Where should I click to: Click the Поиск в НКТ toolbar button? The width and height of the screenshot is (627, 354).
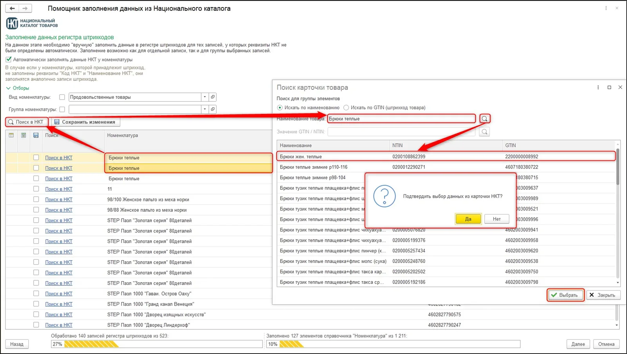tap(27, 122)
